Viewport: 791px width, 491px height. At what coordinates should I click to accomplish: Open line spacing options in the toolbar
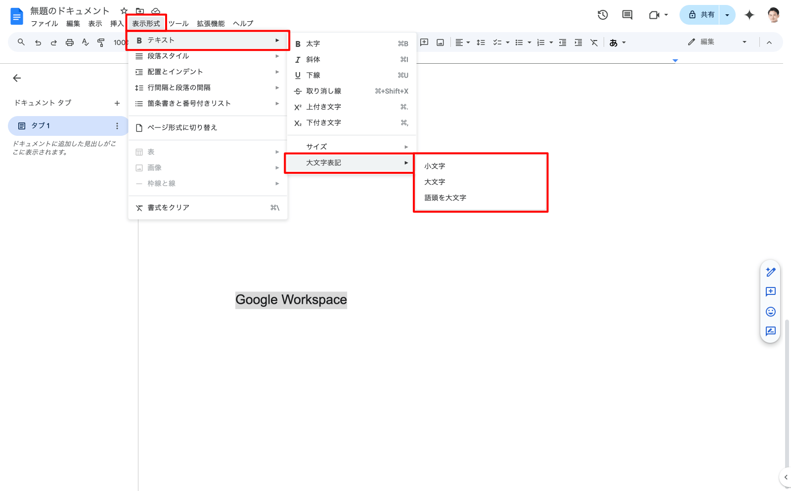tap(481, 42)
